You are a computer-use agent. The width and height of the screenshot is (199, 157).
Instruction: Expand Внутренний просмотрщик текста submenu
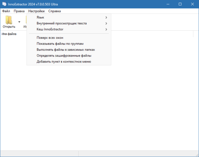click(69, 24)
